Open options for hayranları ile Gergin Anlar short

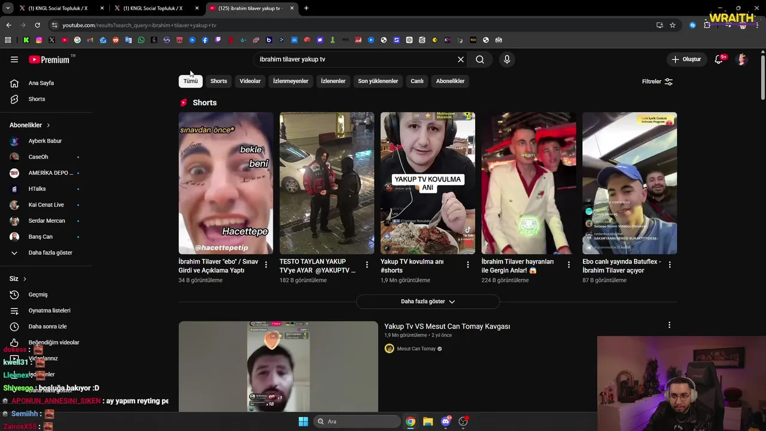pyautogui.click(x=569, y=265)
